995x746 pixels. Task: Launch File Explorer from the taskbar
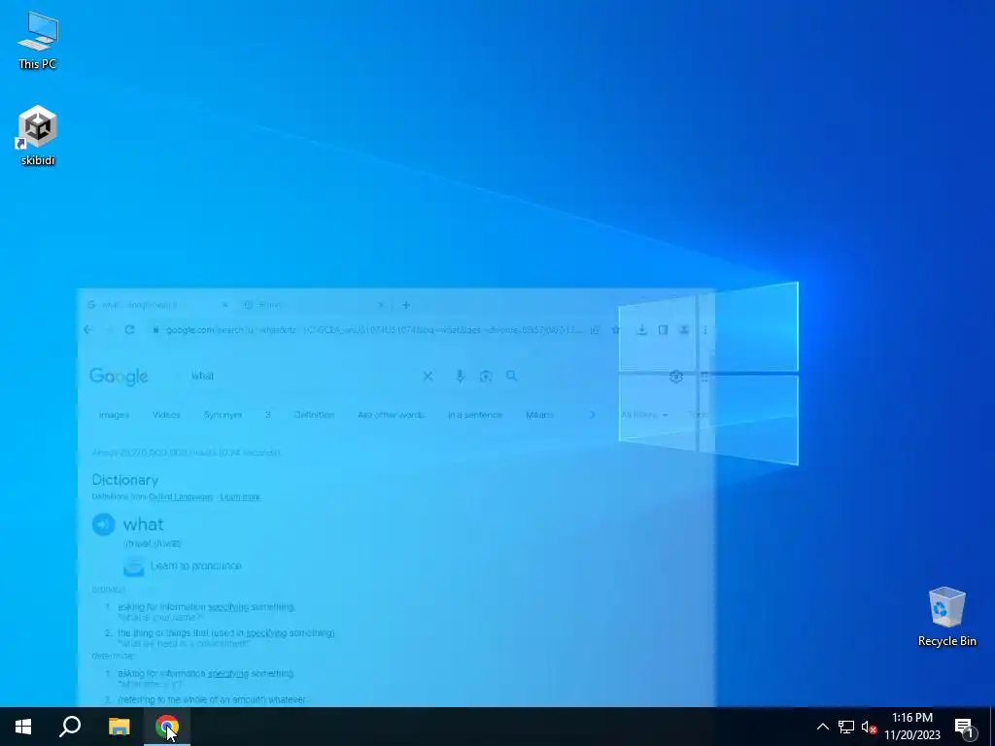pyautogui.click(x=119, y=727)
